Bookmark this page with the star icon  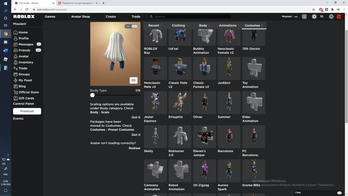pos(314,9)
